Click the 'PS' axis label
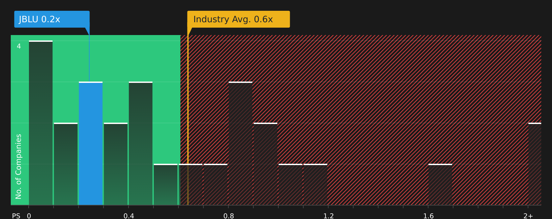This screenshot has height=219, width=552. 16,216
